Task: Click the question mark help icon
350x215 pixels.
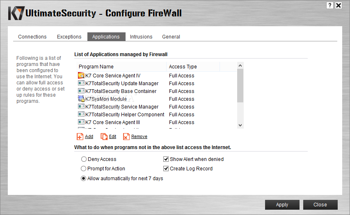Action: [x=329, y=5]
